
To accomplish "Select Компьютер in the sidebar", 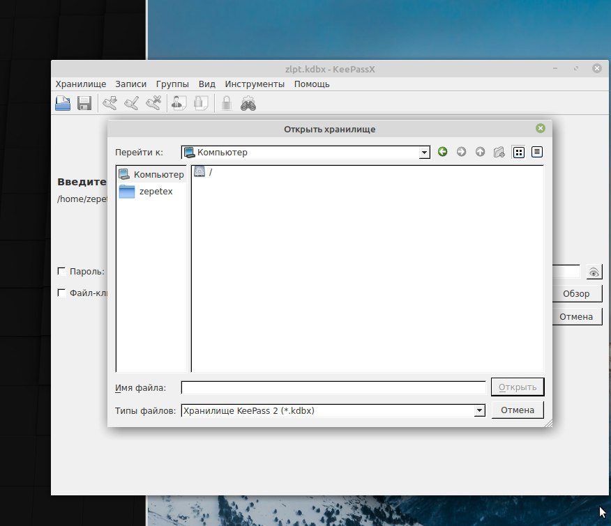I will point(151,174).
